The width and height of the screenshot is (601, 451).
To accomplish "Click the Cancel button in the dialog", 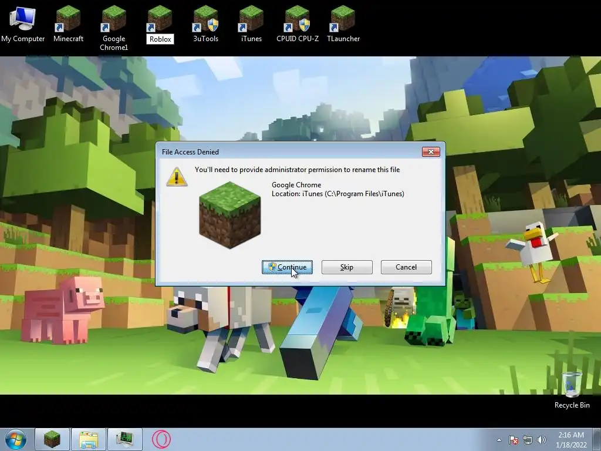I will pos(406,267).
